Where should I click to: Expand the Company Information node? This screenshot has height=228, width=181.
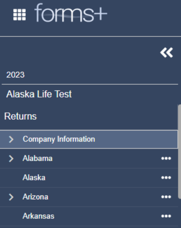click(11, 139)
